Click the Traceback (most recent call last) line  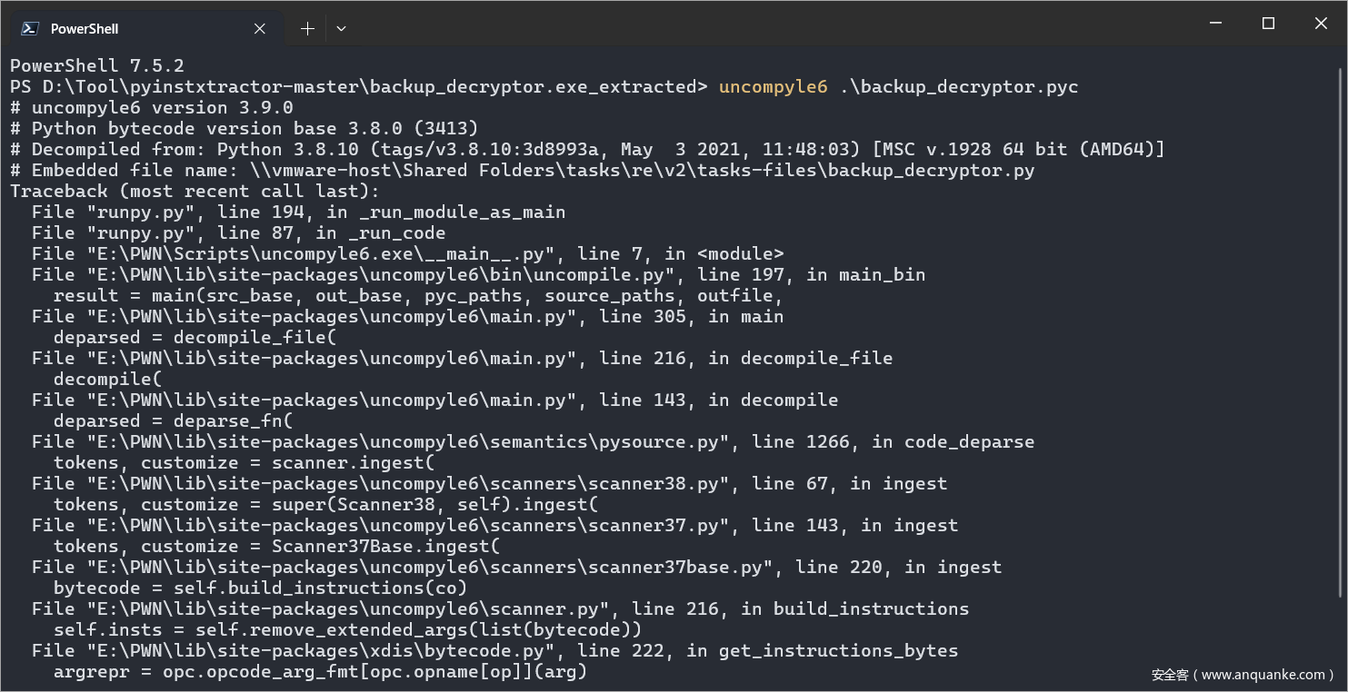point(195,192)
